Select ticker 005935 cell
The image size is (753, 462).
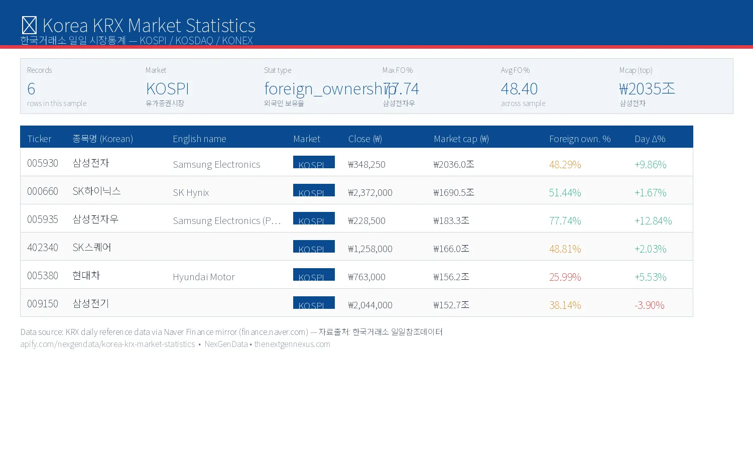click(x=43, y=219)
